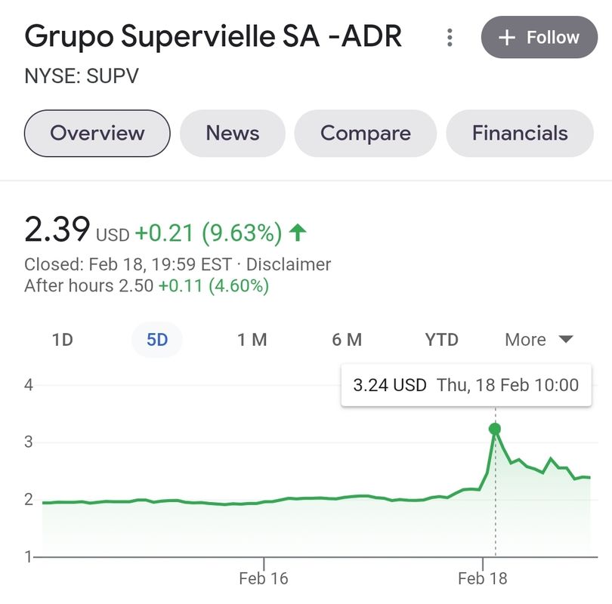The image size is (612, 604).
Task: Click the 3.24 USD price tooltip
Action: [466, 385]
